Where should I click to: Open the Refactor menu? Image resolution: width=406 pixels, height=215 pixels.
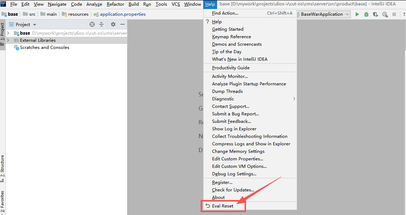pyautogui.click(x=115, y=4)
